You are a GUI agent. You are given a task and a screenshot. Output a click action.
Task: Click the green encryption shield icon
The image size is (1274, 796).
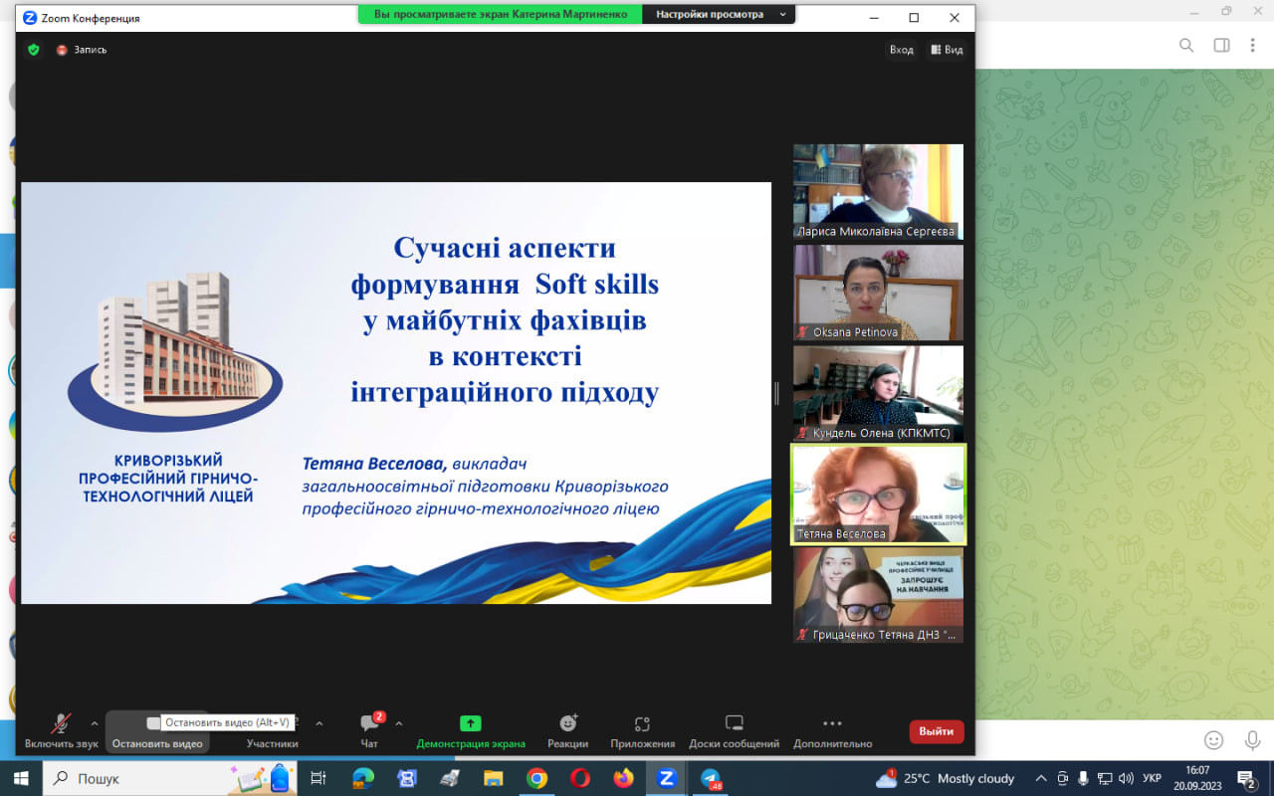click(x=34, y=50)
